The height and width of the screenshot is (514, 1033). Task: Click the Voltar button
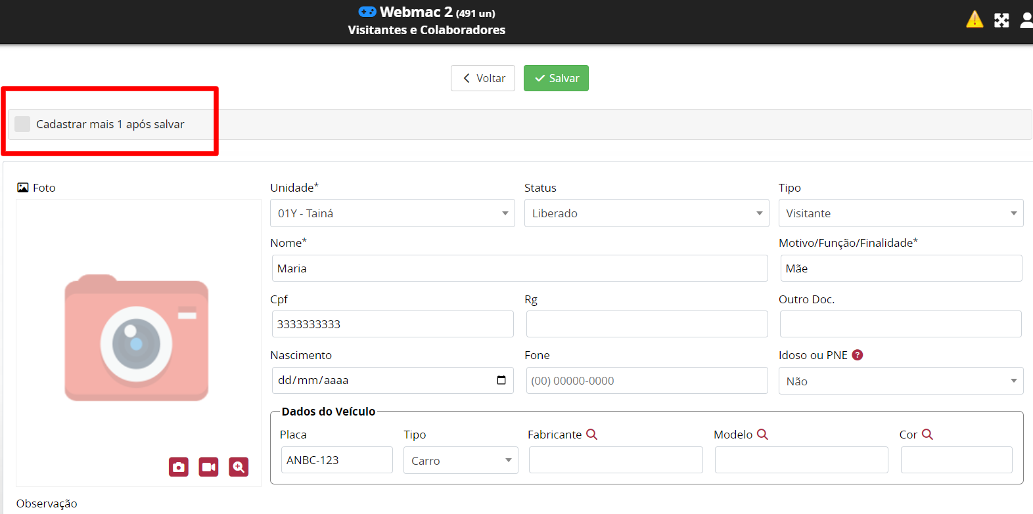(x=483, y=78)
